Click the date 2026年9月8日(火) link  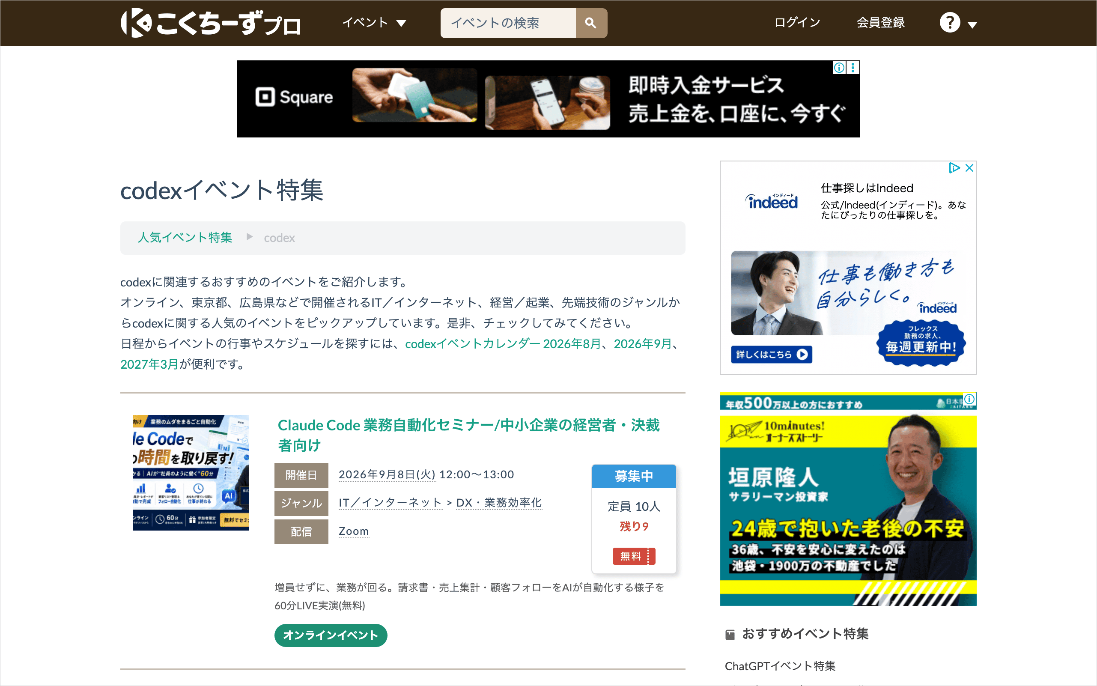tap(387, 474)
